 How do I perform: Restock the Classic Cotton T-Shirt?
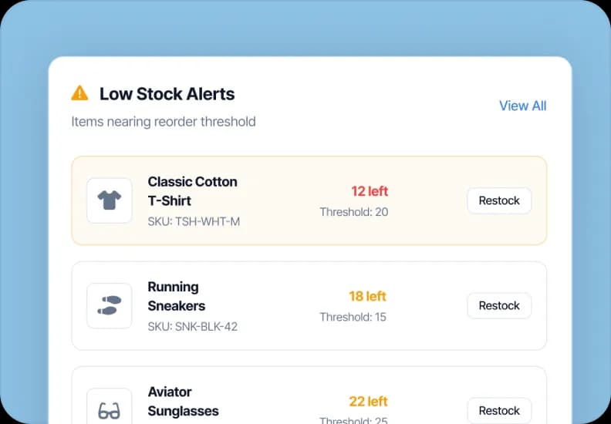(x=499, y=200)
